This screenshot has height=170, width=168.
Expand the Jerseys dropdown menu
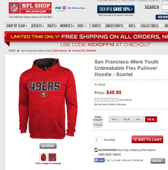click(37, 25)
